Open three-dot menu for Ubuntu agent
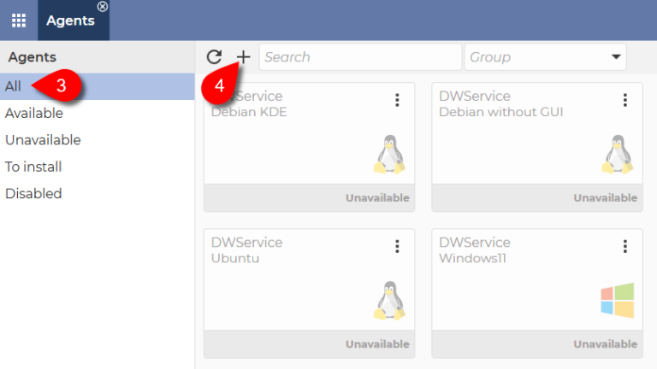This screenshot has height=369, width=657. coord(397,247)
